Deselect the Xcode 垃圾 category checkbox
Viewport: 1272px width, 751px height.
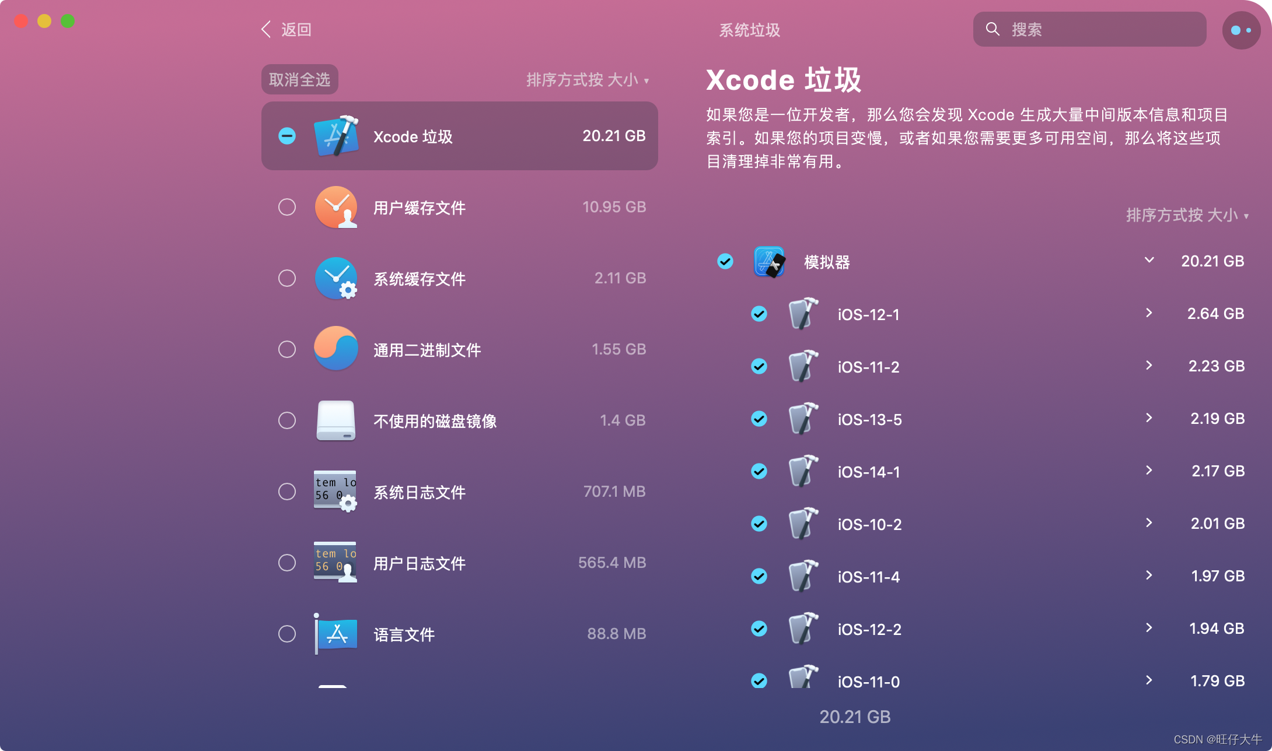pos(287,136)
